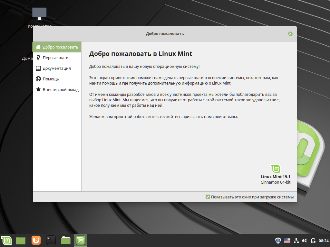Show the calendar via the 08:24 clock
Viewport: 330px width, 247px height.
(324, 241)
